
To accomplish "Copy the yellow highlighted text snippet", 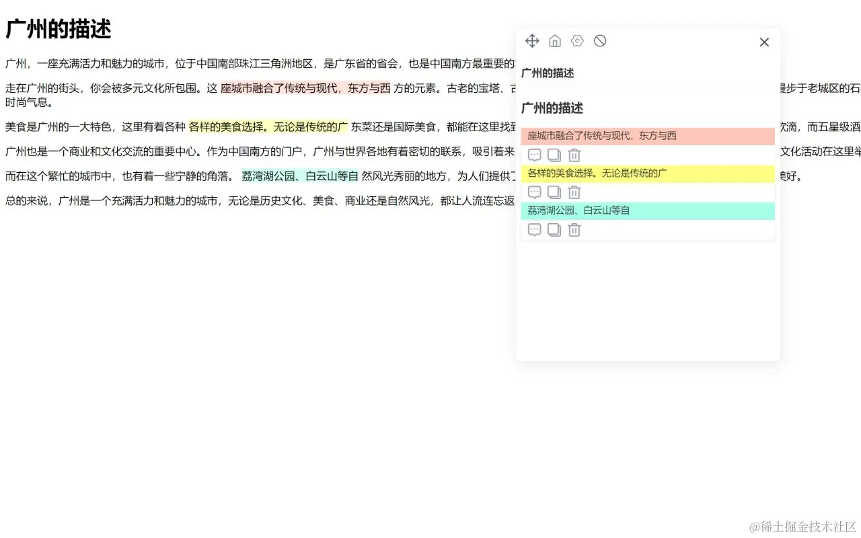I will click(554, 192).
